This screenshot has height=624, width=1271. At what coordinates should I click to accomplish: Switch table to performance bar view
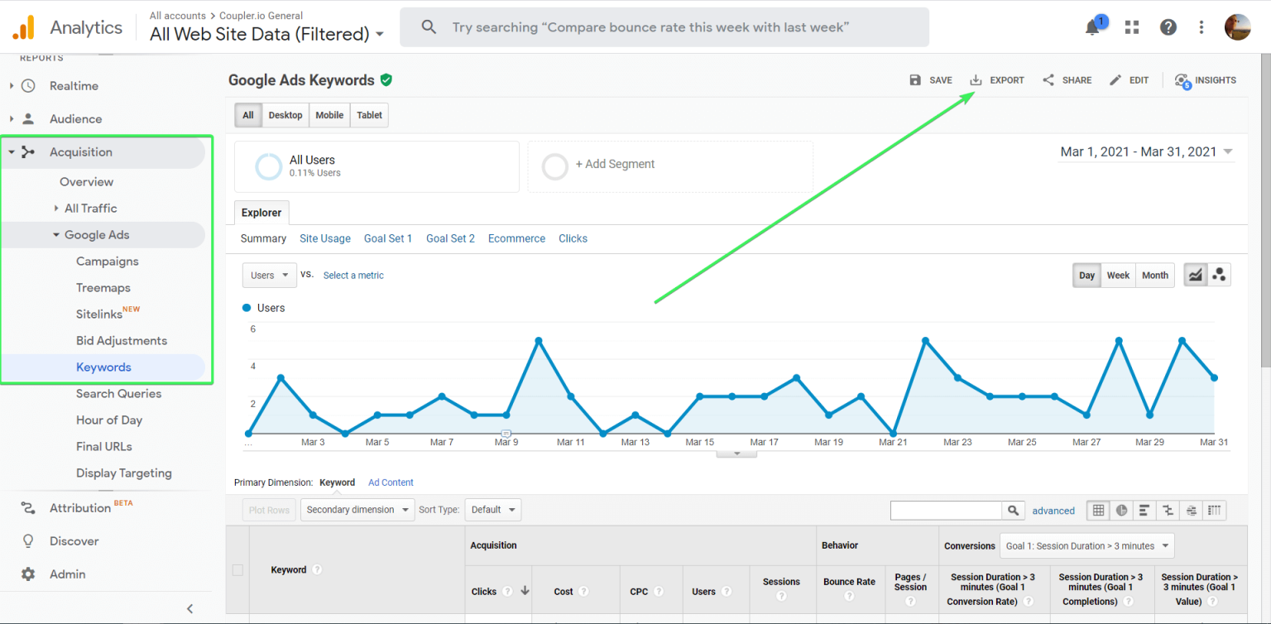(1144, 510)
